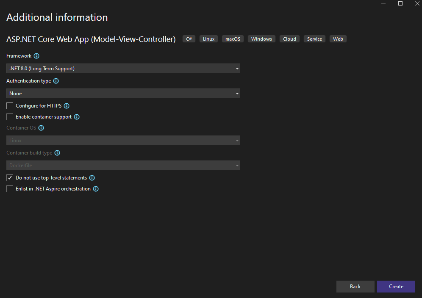Click the .NET Aspire orchestration info icon
Image resolution: width=422 pixels, height=298 pixels.
(96, 189)
